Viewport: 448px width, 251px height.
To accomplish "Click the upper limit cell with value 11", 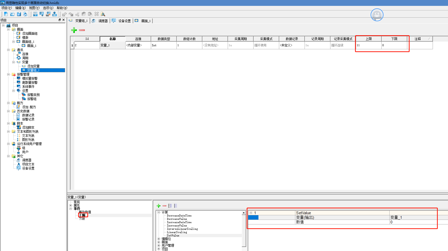I will tap(369, 45).
